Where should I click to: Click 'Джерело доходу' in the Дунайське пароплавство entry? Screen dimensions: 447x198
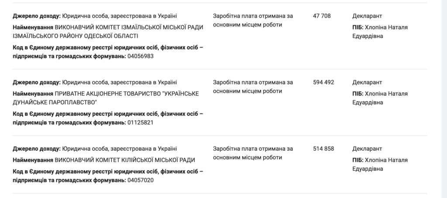(37, 82)
